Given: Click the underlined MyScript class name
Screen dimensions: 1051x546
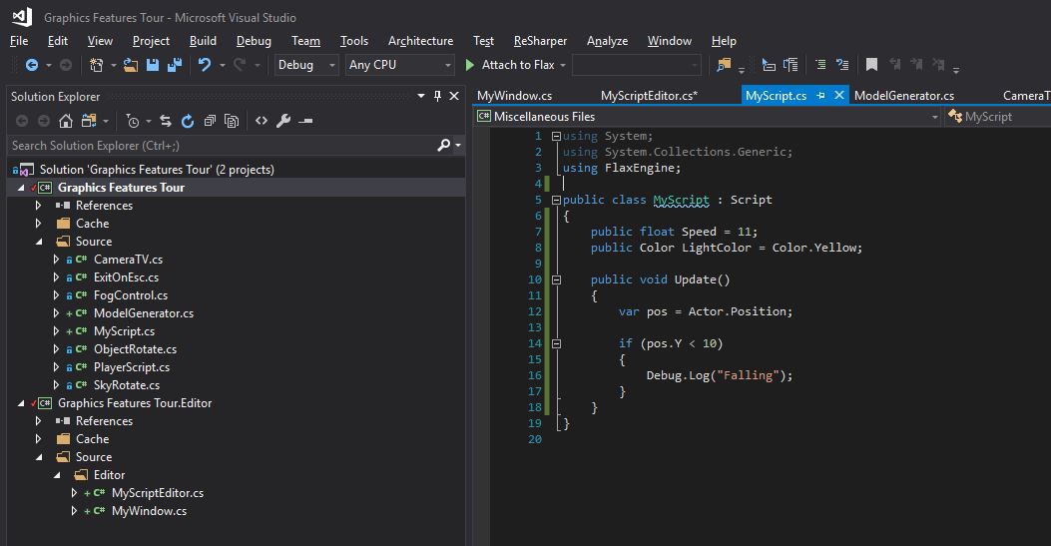Looking at the screenshot, I should click(x=681, y=200).
